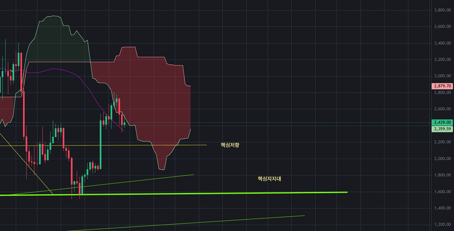Click the 2,600.00 price axis label

pyautogui.click(x=443, y=109)
